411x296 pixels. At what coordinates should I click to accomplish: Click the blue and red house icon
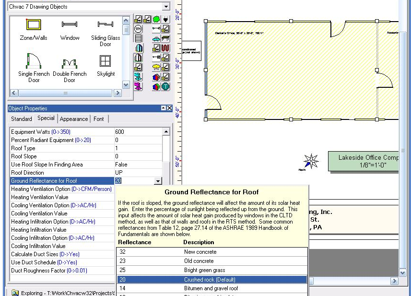tap(156, 77)
